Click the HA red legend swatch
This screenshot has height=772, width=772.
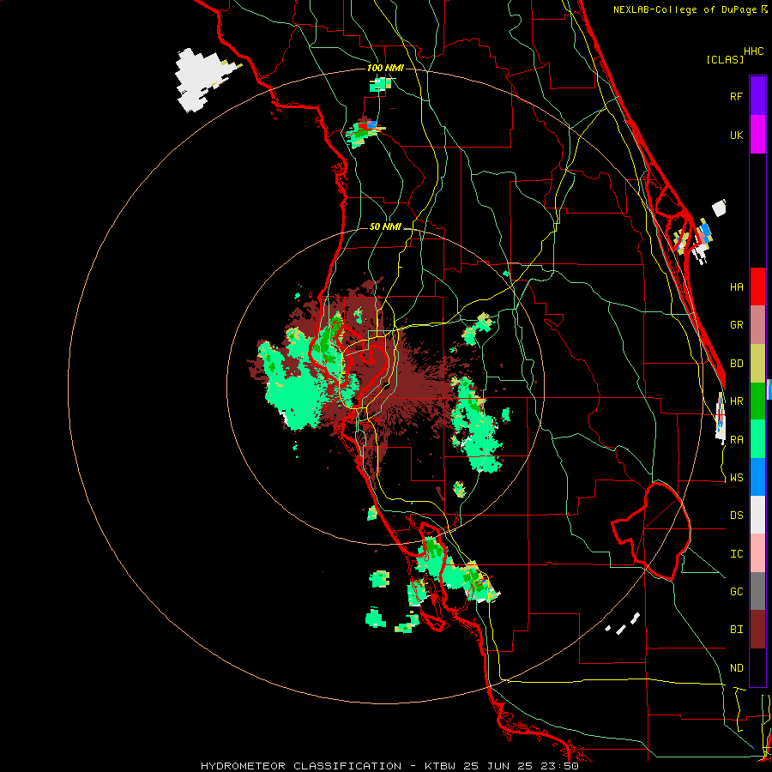pos(757,286)
